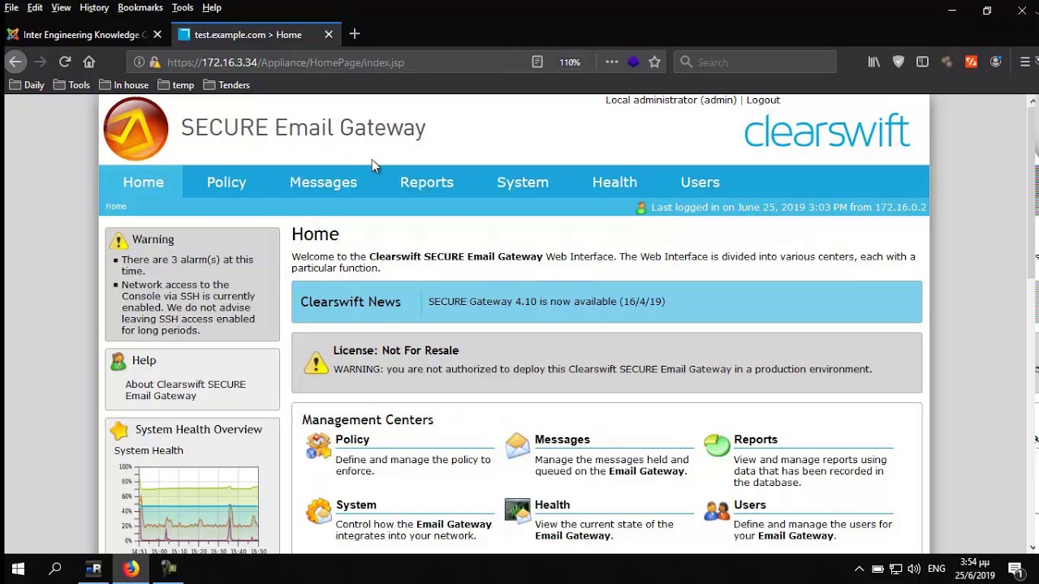Open Windows Start menu
This screenshot has width=1039, height=584.
[18, 569]
